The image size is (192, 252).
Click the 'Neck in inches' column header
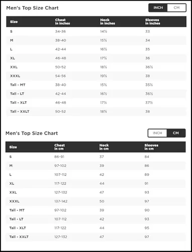[108, 22]
